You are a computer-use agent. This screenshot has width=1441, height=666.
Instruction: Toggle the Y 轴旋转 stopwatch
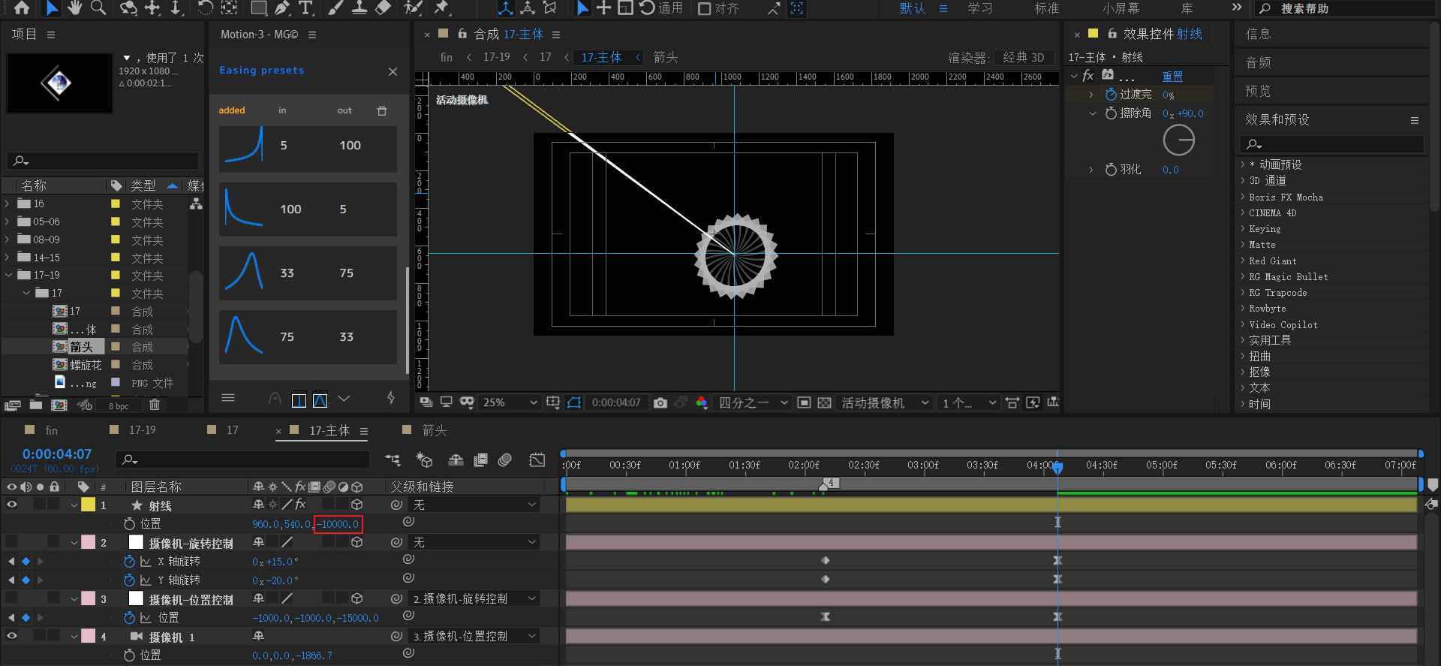(129, 580)
